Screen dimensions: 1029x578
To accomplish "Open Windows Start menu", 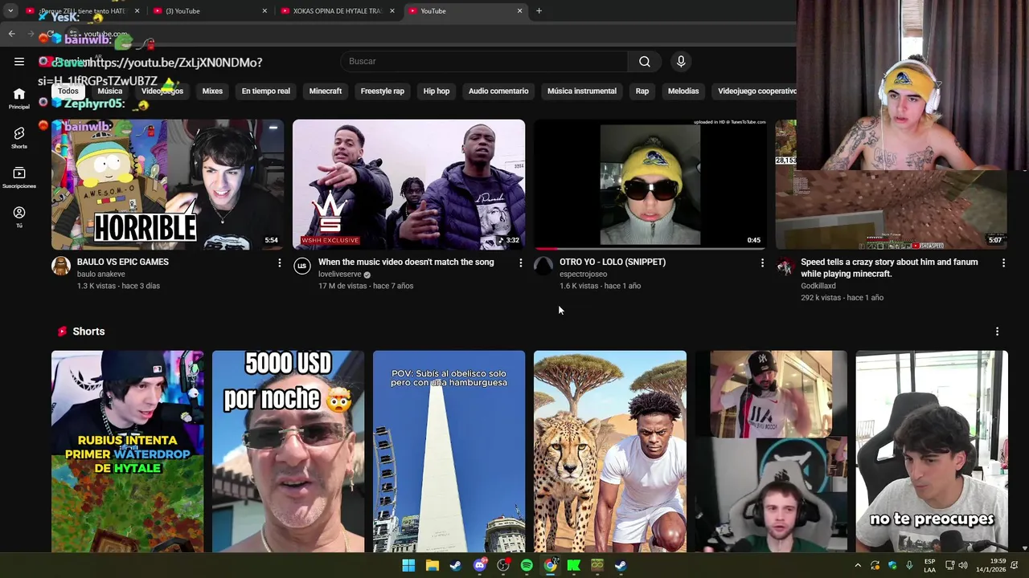I will 408,565.
